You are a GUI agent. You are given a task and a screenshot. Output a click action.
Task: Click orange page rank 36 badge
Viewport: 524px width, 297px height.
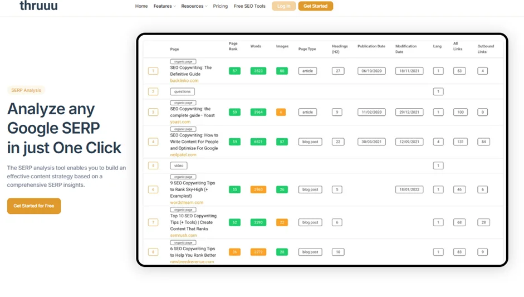[x=234, y=252]
